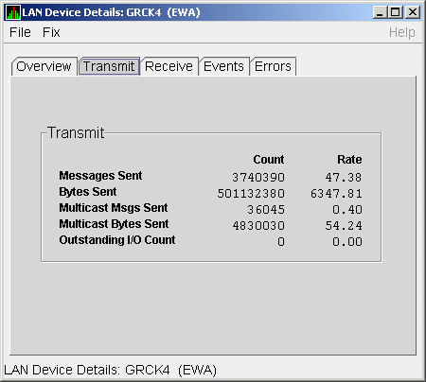Open the Events tab
The width and height of the screenshot is (426, 382).
[223, 66]
